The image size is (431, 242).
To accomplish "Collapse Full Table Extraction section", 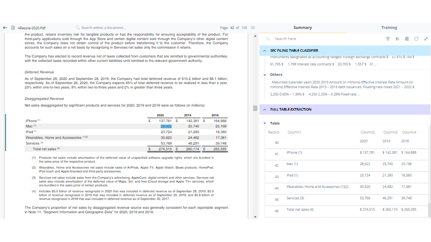I will [265, 110].
